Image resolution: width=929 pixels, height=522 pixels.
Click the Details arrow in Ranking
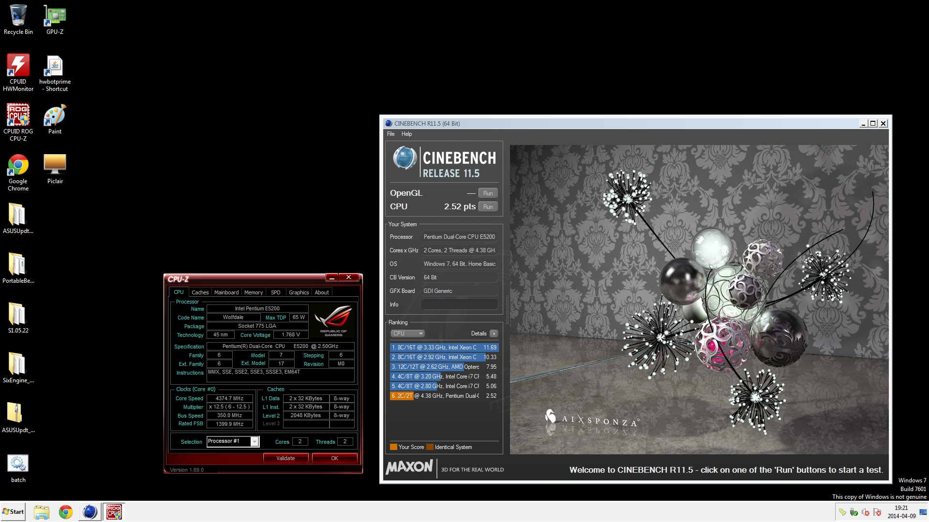click(x=494, y=333)
